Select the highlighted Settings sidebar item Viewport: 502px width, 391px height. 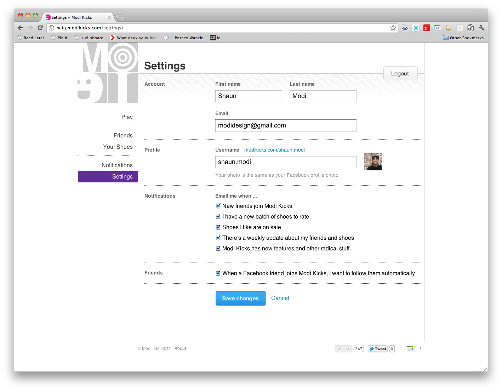tap(108, 177)
